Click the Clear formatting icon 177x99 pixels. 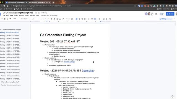coord(110,19)
